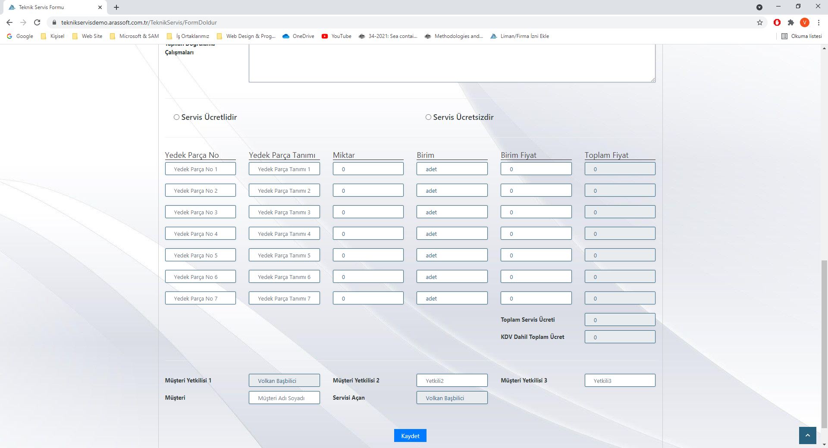
Task: Click the Yedek Parça Tanımı 3 field
Action: click(284, 212)
